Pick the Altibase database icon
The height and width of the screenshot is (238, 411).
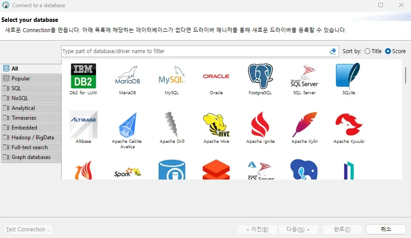(84, 125)
